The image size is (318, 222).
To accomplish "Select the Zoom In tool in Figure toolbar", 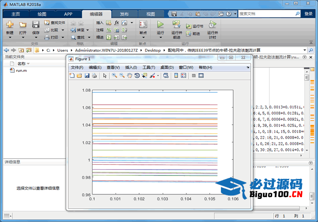I will pos(114,76).
